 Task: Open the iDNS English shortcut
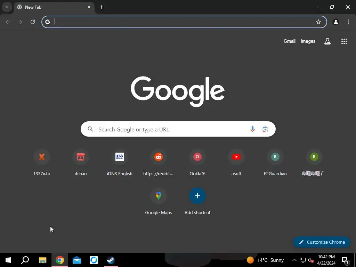point(120,163)
